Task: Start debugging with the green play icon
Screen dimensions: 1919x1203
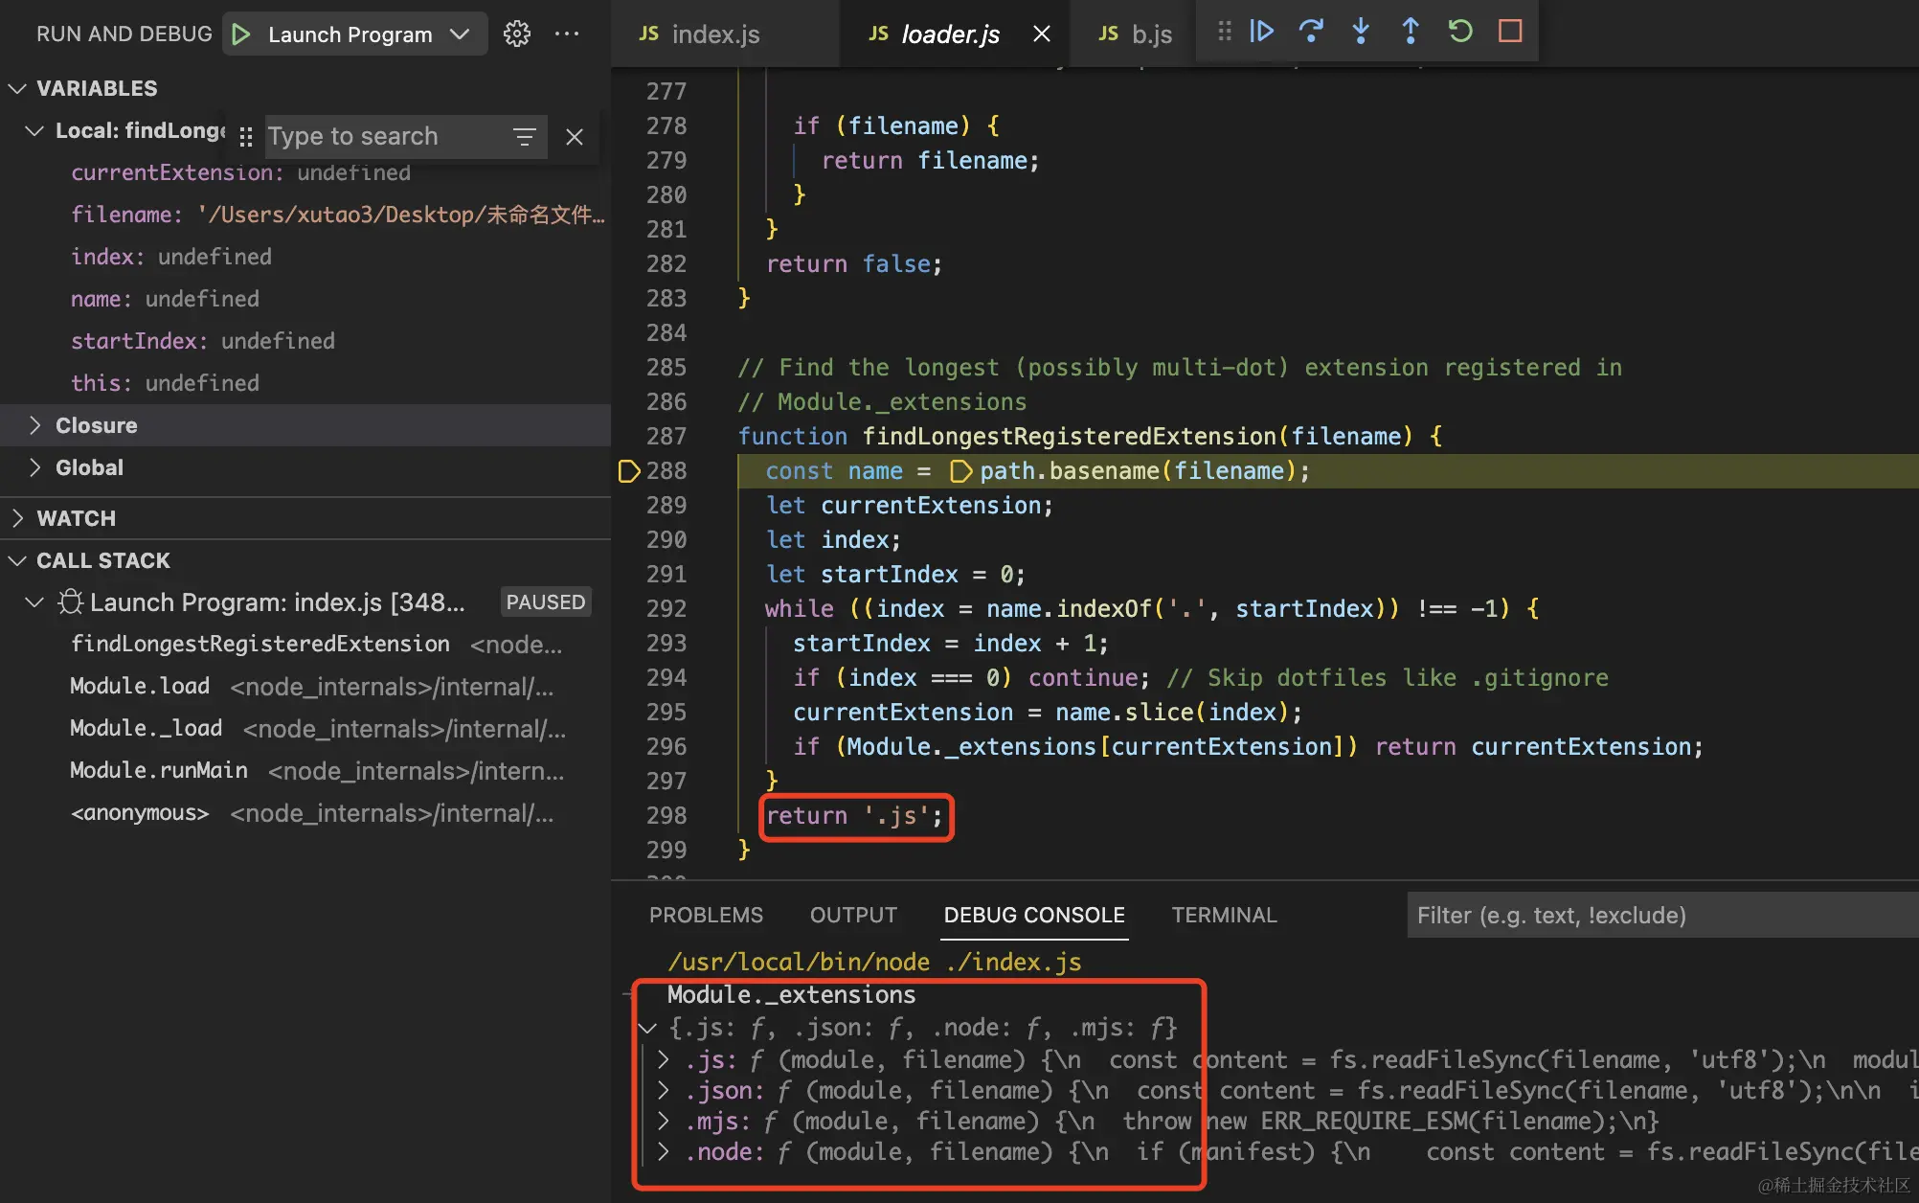Action: pos(241,34)
